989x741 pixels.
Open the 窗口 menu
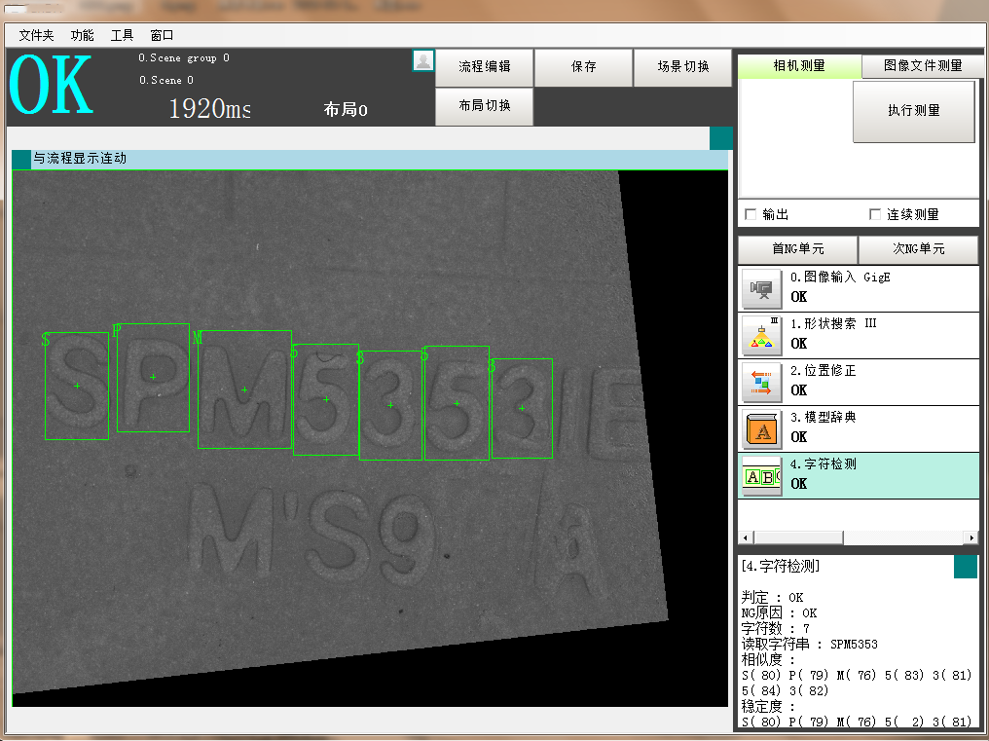162,35
